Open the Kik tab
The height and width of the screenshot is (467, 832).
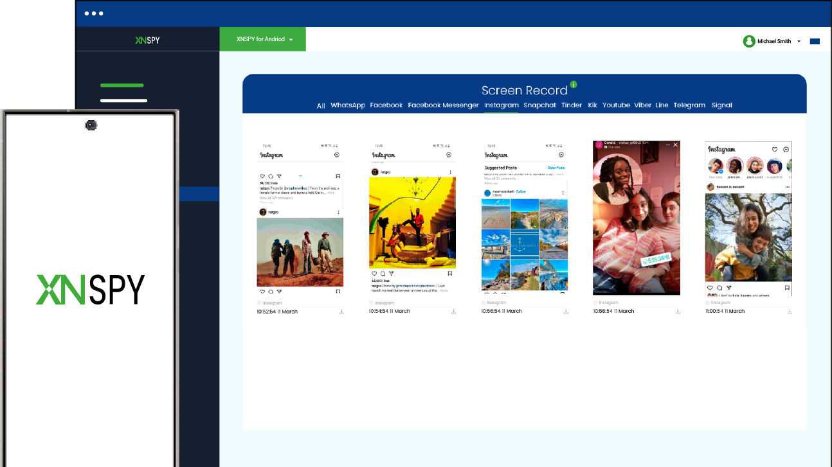click(x=593, y=105)
